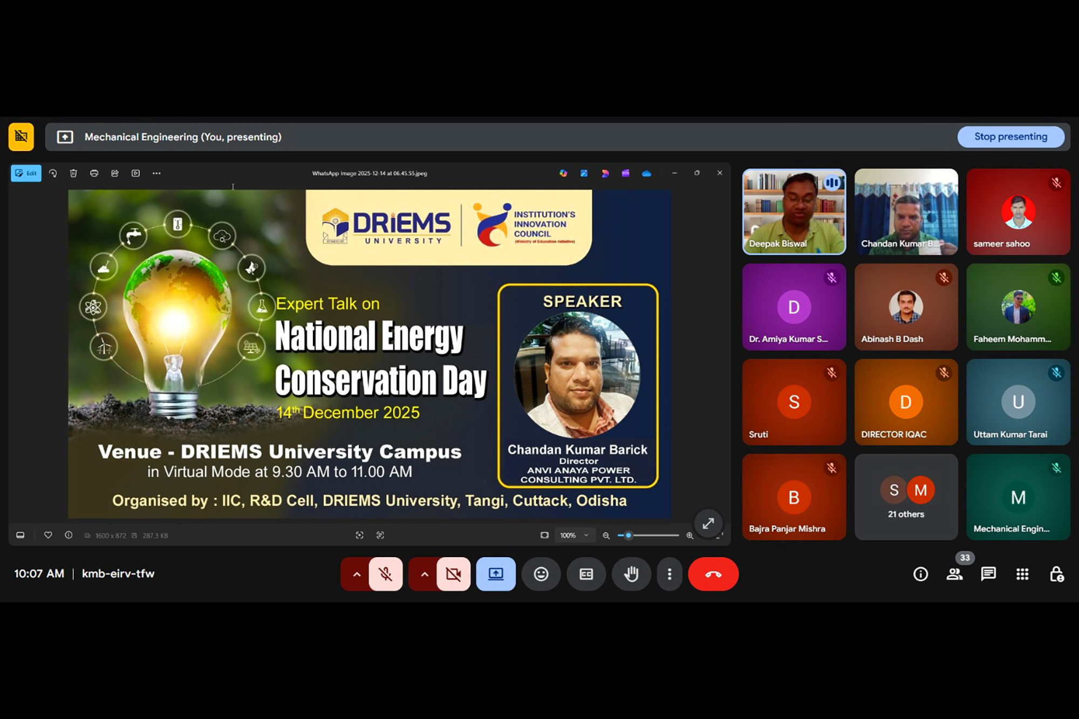The width and height of the screenshot is (1079, 719).
Task: Open photo viewer ellipsis menu
Action: [156, 173]
